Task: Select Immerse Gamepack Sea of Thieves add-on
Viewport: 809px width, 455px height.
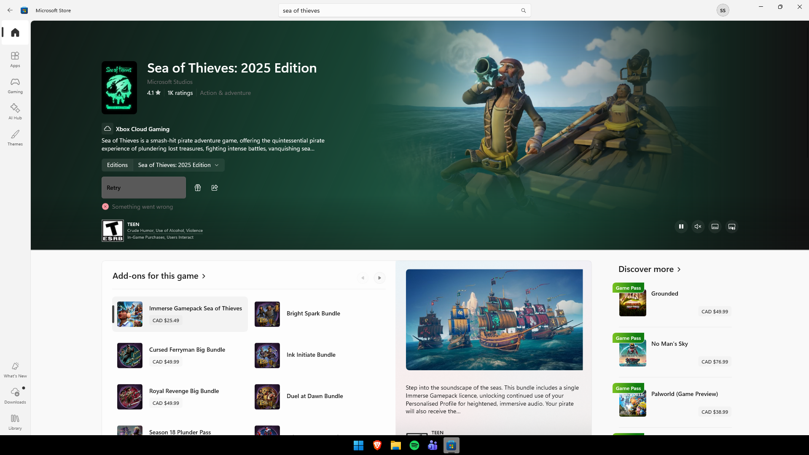Action: click(x=180, y=314)
